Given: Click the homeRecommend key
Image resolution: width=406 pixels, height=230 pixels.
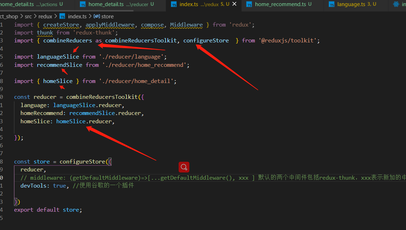Looking at the screenshot, I should [42, 113].
